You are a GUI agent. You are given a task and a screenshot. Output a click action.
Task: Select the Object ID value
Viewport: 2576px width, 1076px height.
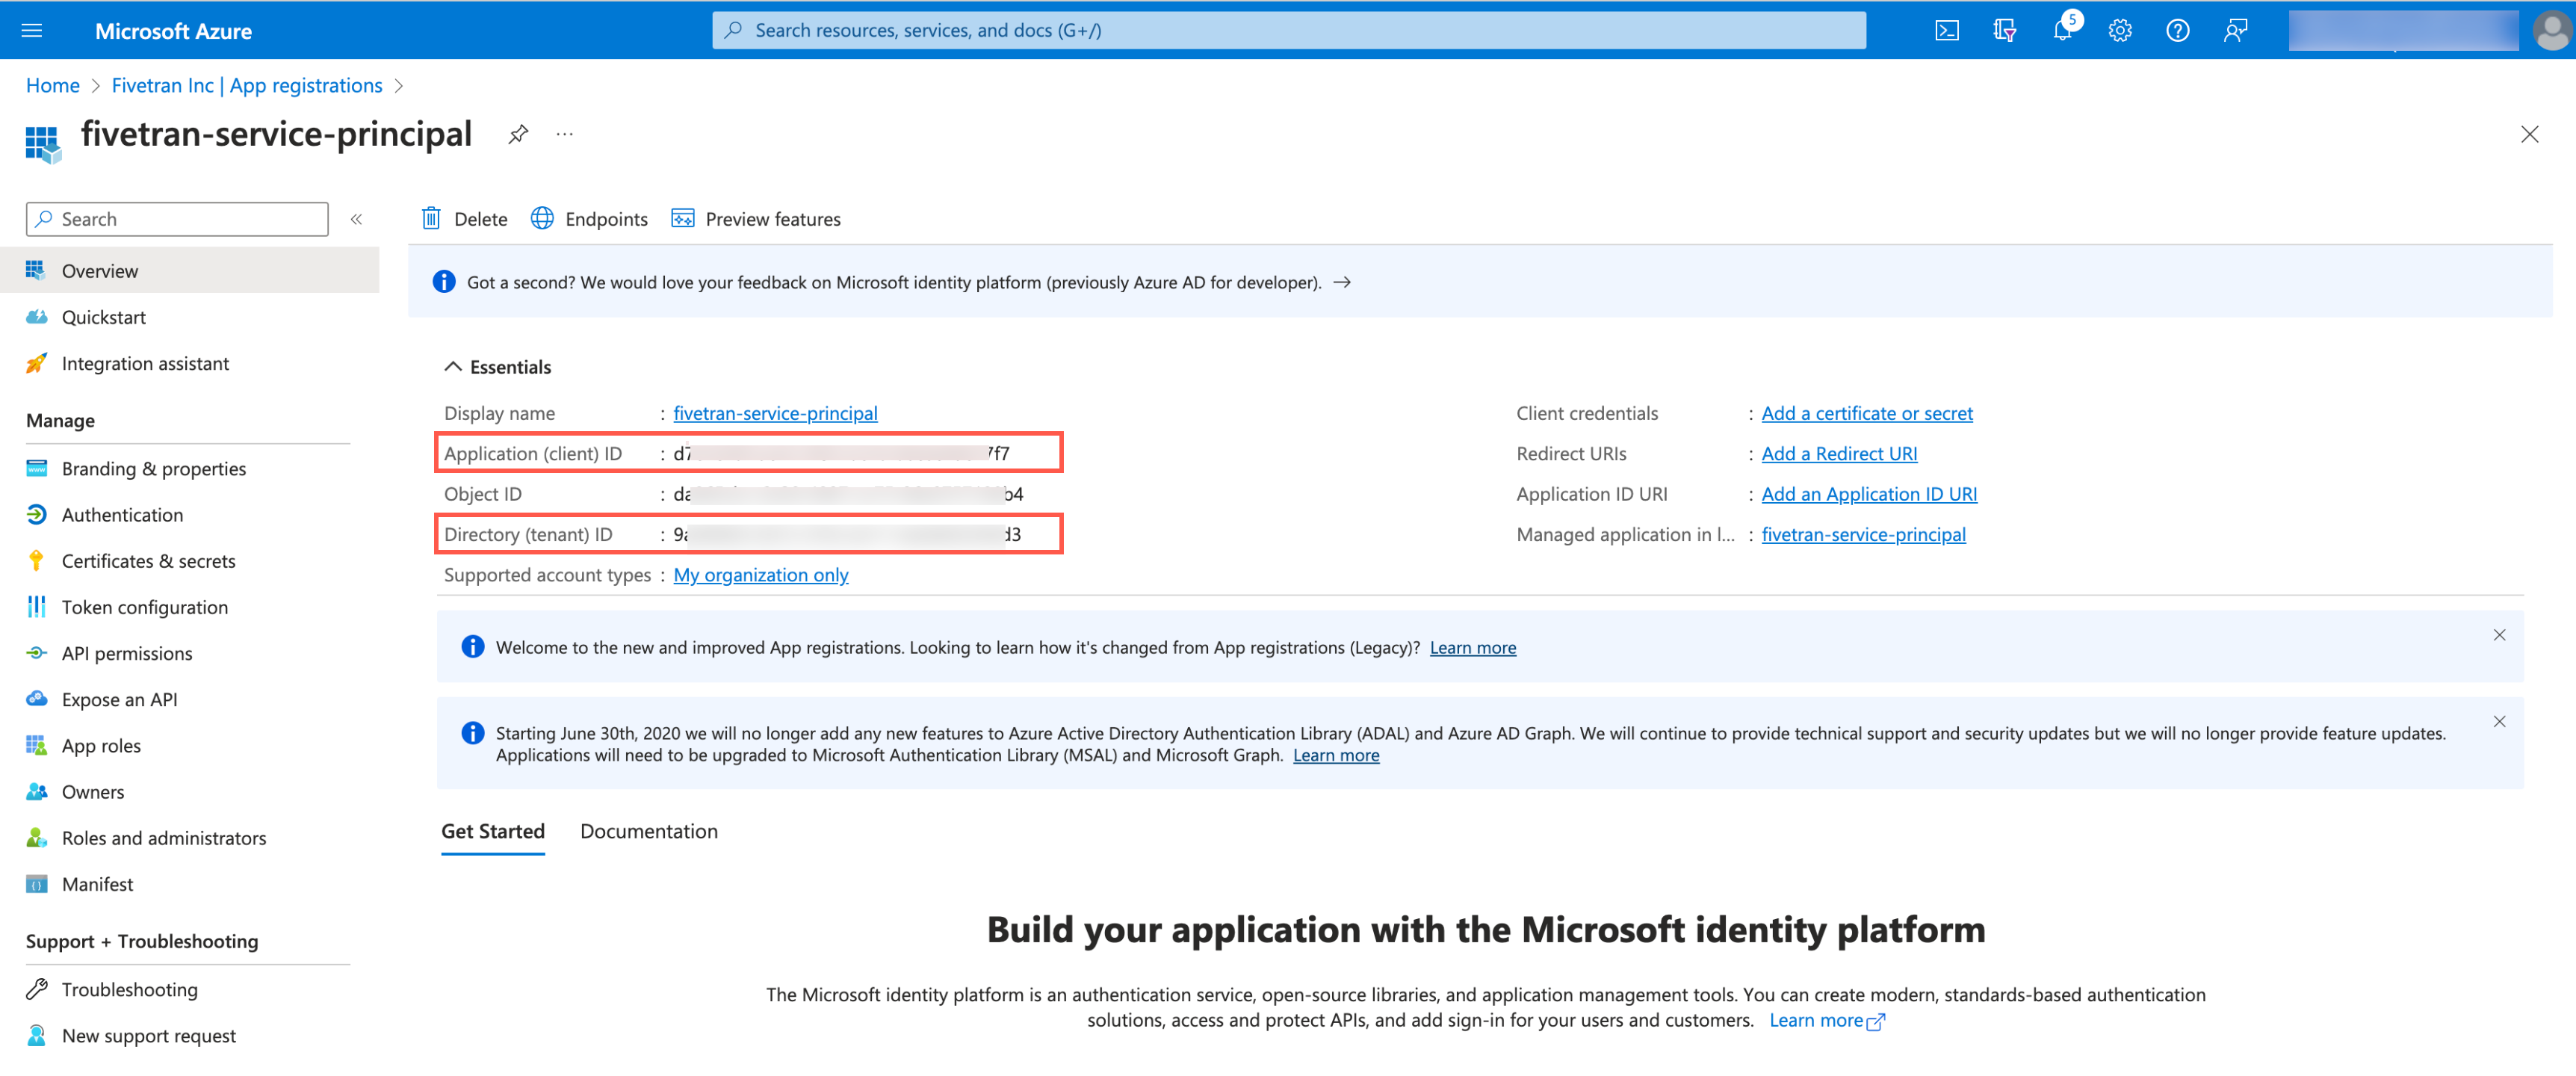(x=848, y=494)
